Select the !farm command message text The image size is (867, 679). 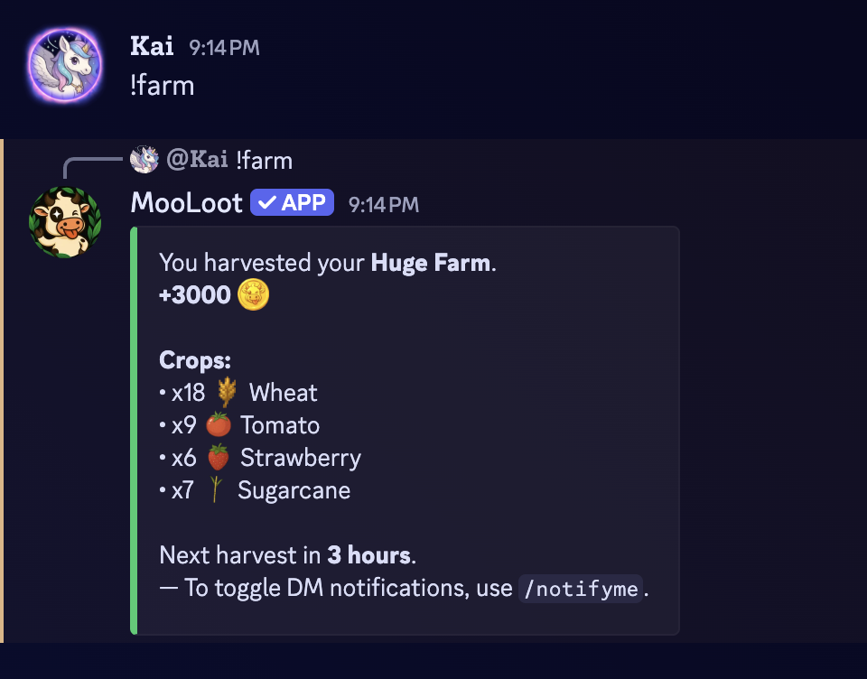tap(163, 86)
